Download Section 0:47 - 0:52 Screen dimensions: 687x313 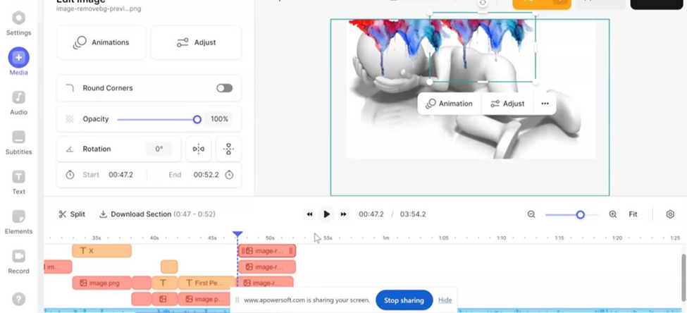(156, 214)
